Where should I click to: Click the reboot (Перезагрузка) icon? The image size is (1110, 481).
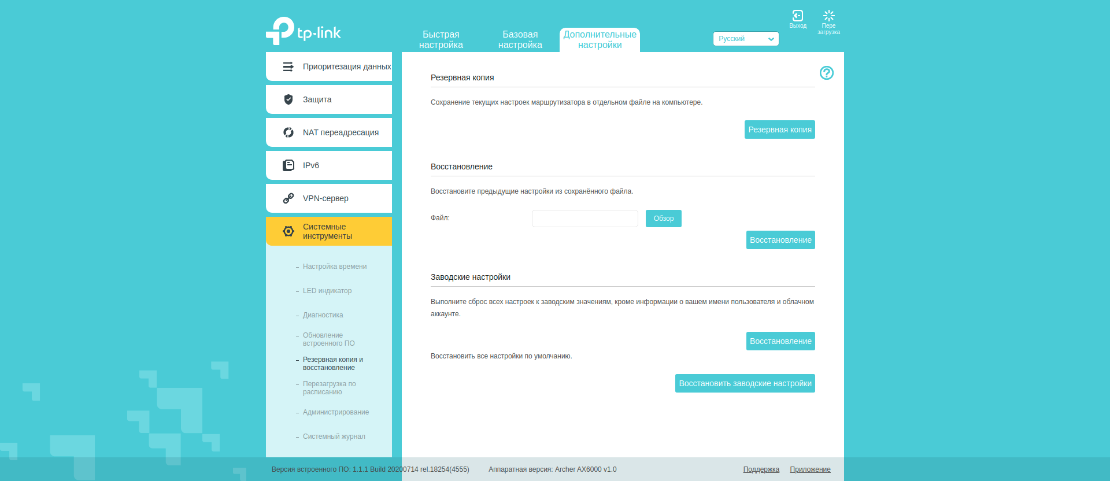828,16
